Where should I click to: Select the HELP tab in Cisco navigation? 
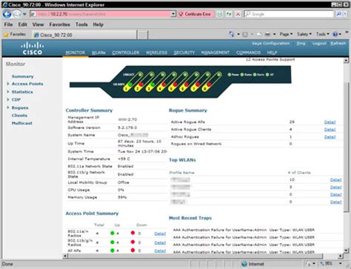click(272, 53)
